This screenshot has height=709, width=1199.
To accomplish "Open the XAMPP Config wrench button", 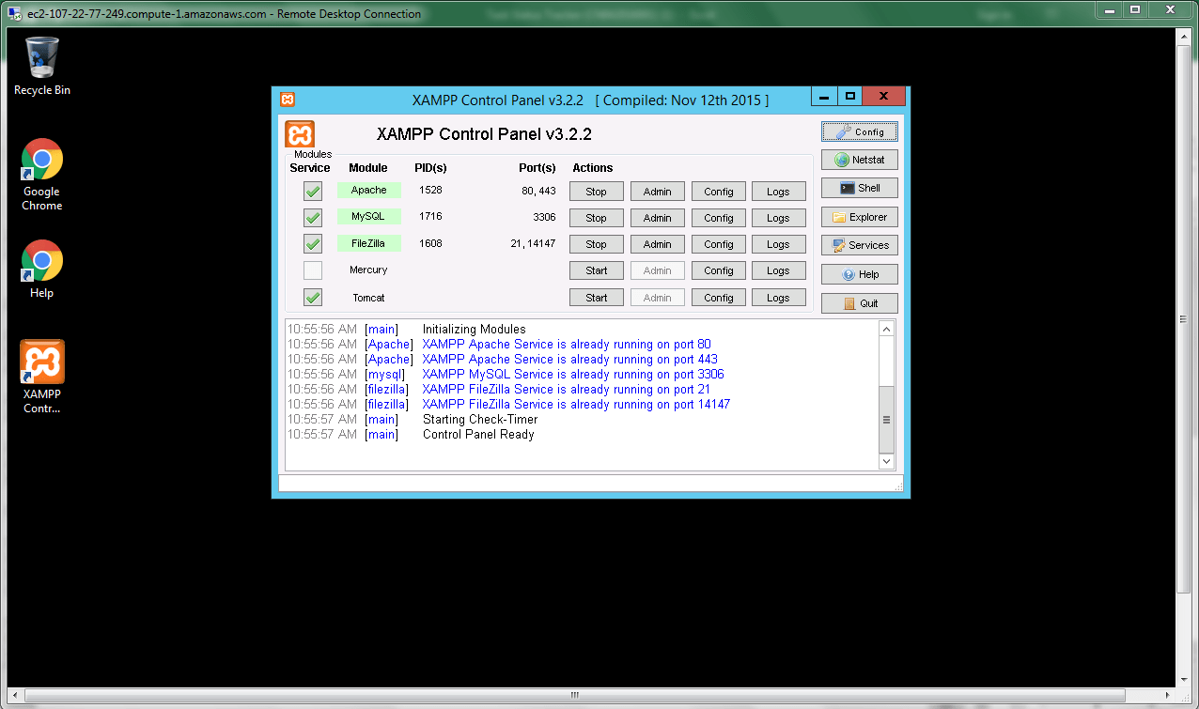I will coord(859,131).
